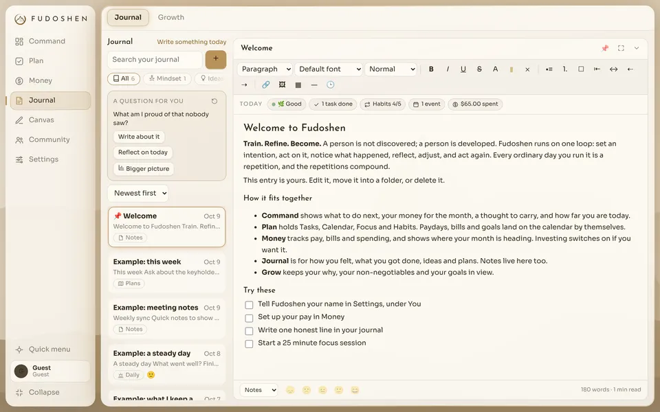The width and height of the screenshot is (660, 412).
Task: Apply strikethrough with the S icon
Action: [x=479, y=69]
